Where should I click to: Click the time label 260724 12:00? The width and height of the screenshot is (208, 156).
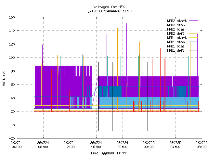click(70, 145)
